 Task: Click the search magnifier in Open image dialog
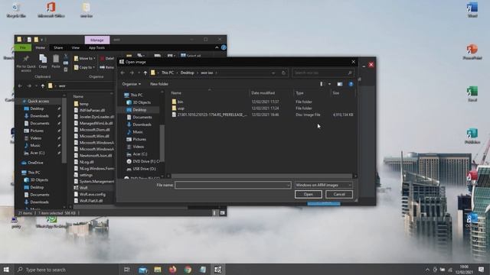pos(350,73)
